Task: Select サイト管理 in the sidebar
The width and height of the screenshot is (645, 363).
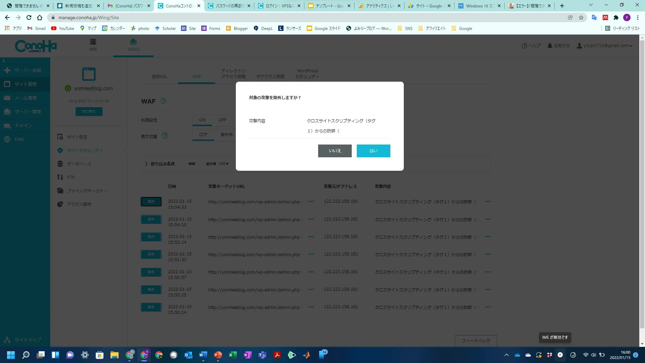Action: coord(25,84)
